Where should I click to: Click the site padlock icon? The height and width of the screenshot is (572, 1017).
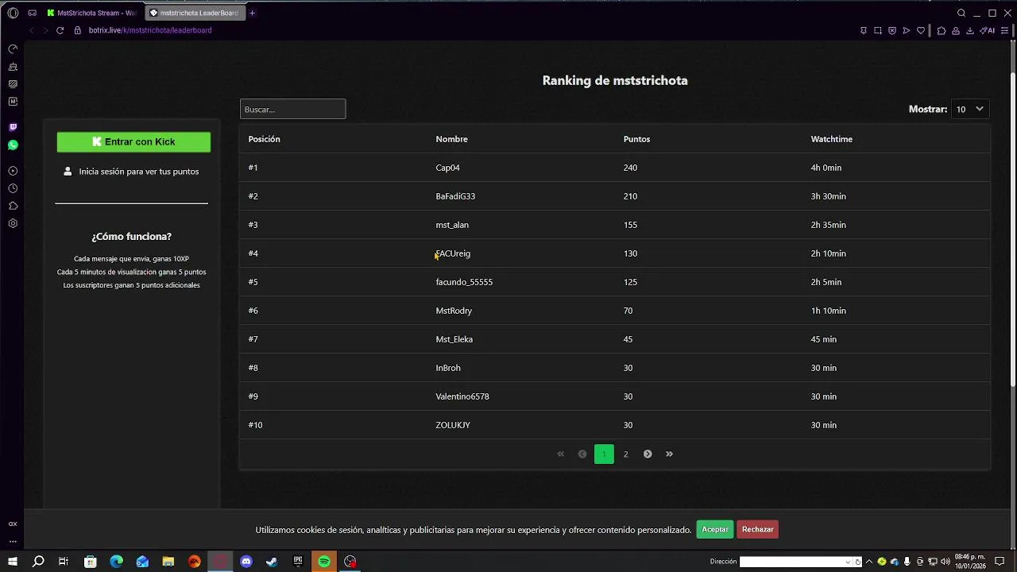pos(78,30)
